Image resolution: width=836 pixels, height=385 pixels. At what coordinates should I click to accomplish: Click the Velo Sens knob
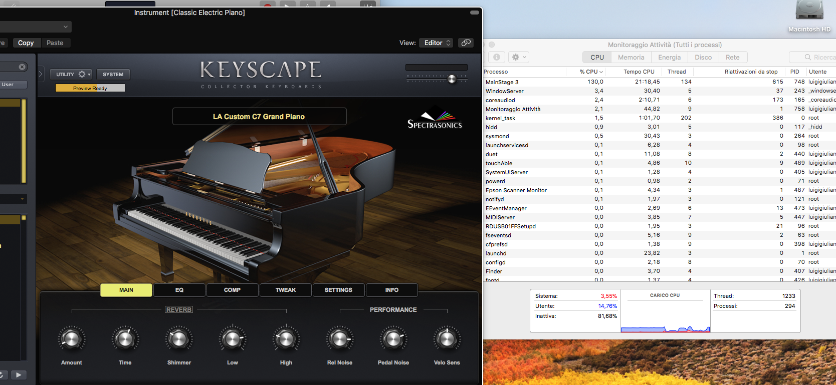pos(447,339)
